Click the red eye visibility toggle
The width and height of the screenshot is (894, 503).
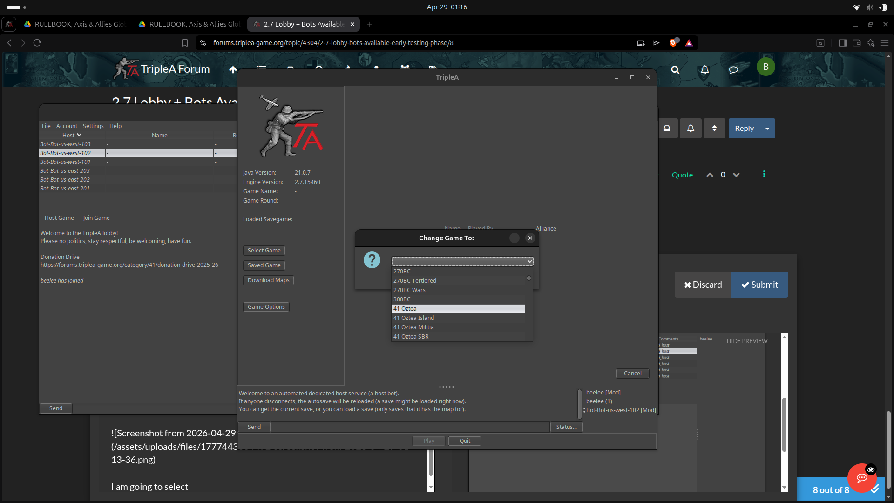point(871,469)
